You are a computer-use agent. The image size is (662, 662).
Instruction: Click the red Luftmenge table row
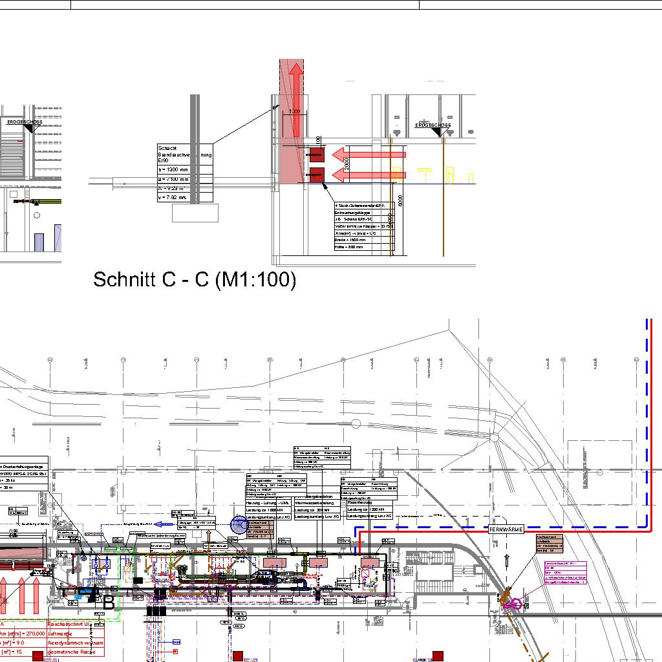tap(77, 634)
